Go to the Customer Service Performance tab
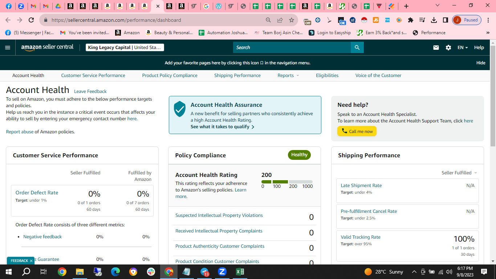This screenshot has height=279, width=496. pyautogui.click(x=93, y=76)
